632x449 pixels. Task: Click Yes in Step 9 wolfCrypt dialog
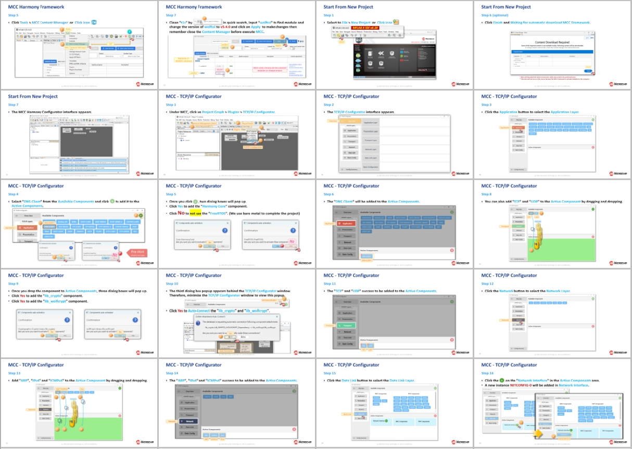120,336
